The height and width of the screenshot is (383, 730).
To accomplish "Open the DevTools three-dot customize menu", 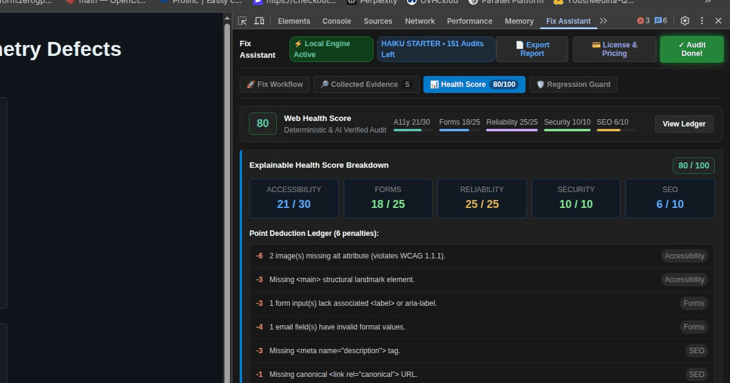I will [702, 21].
